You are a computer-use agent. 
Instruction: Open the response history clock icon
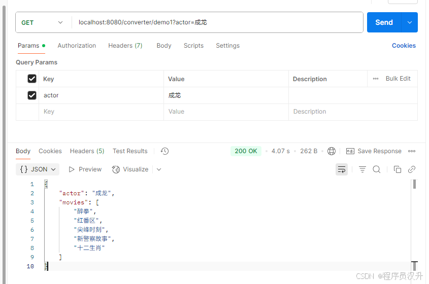164,151
